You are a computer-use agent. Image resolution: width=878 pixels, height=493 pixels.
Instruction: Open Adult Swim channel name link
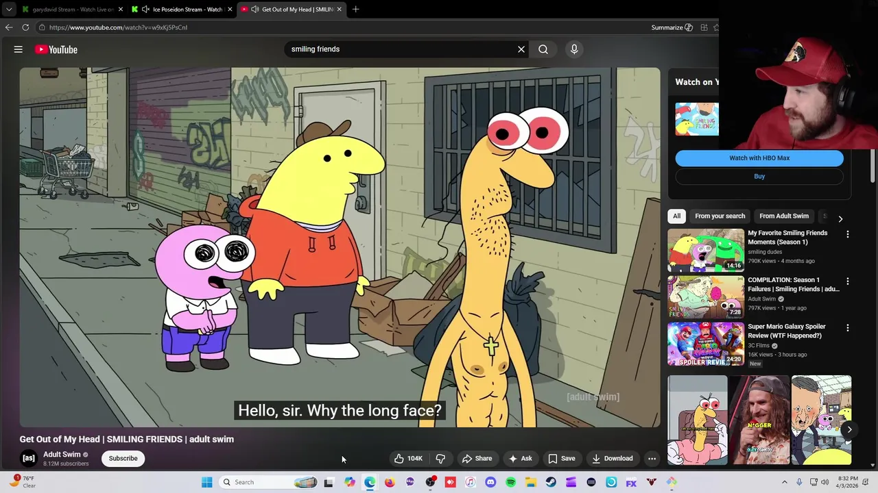pos(62,455)
